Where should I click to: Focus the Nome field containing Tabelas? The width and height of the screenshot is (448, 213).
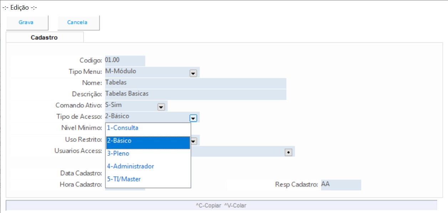[x=195, y=83]
